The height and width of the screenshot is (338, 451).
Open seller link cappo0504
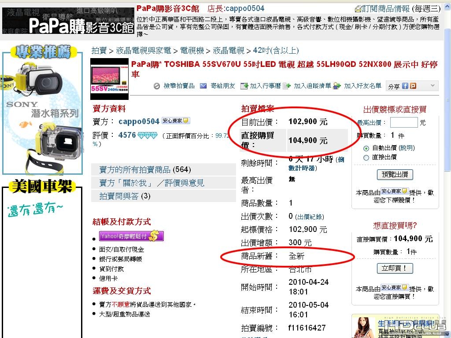(x=139, y=121)
